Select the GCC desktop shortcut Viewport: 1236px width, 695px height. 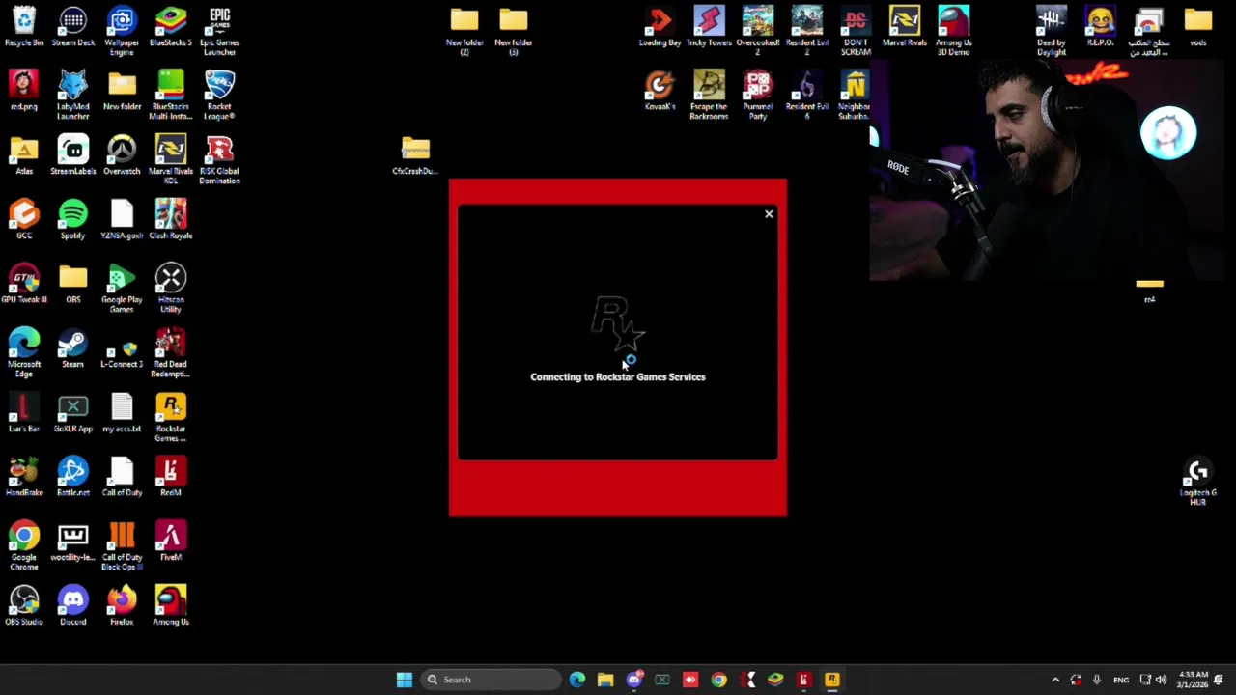[24, 220]
